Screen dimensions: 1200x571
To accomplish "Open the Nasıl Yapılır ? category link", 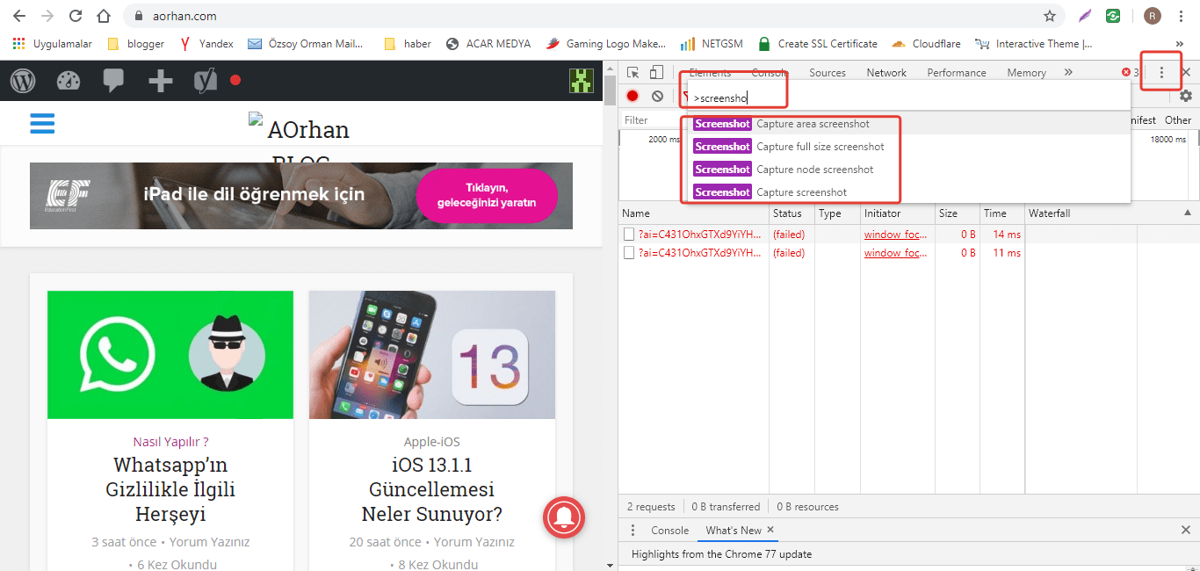I will [x=170, y=442].
